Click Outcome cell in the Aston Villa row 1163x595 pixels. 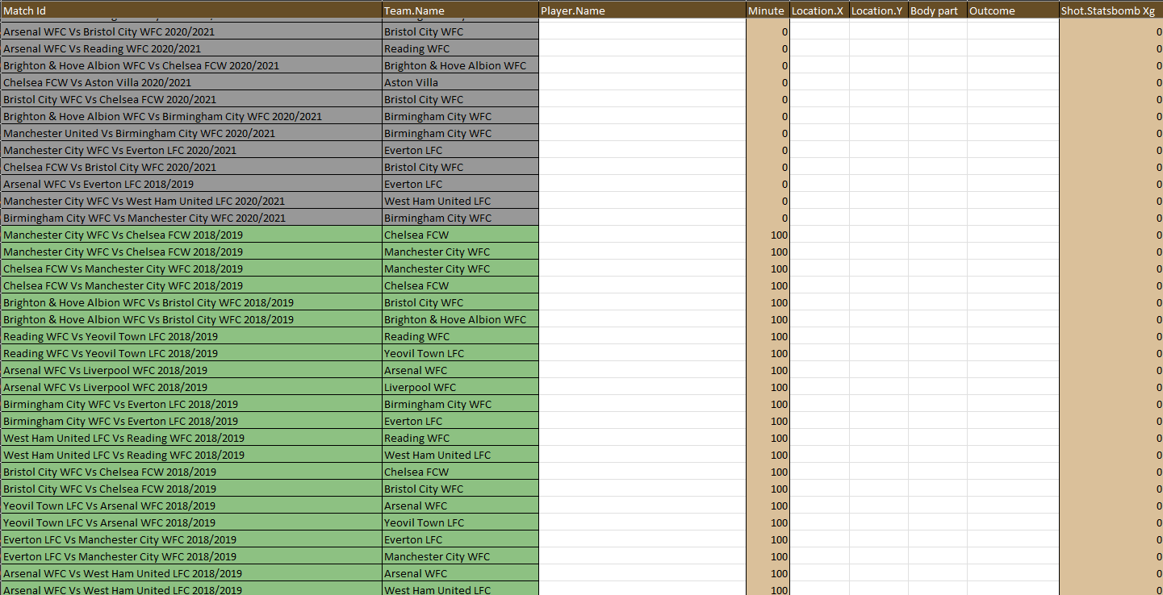click(1013, 82)
